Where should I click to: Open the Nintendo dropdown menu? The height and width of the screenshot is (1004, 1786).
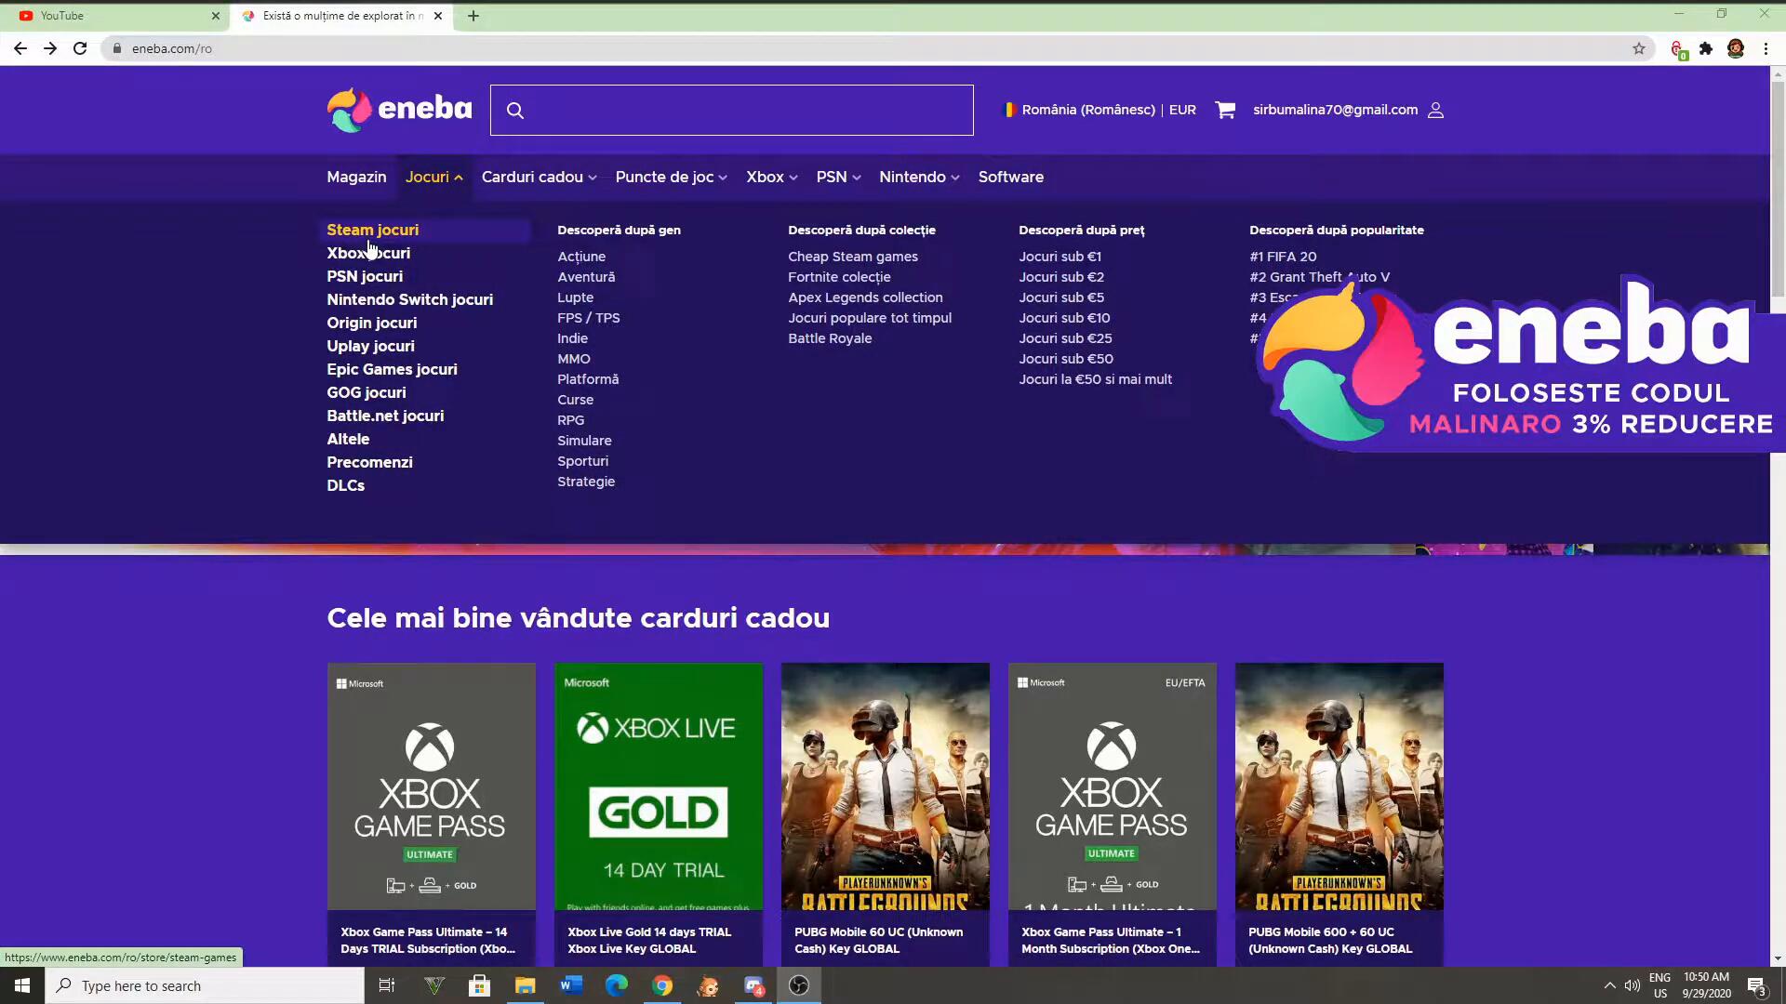(x=918, y=177)
